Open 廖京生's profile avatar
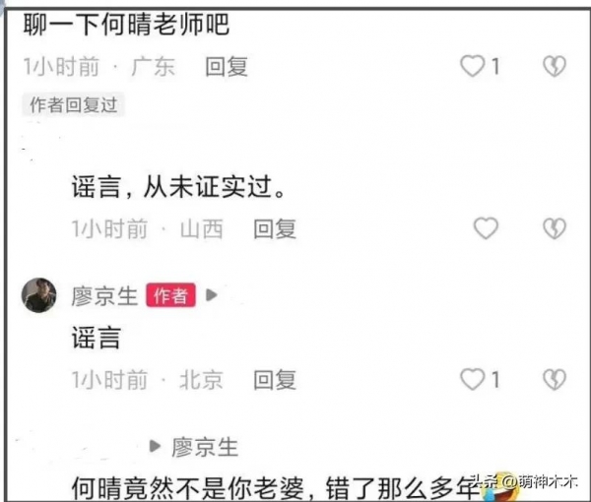The height and width of the screenshot is (502, 591). click(x=38, y=295)
